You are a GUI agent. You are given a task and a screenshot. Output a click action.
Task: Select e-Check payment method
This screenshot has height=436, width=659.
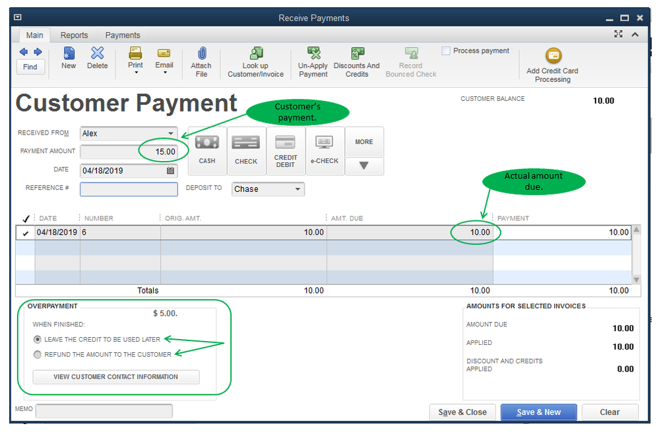coord(325,150)
